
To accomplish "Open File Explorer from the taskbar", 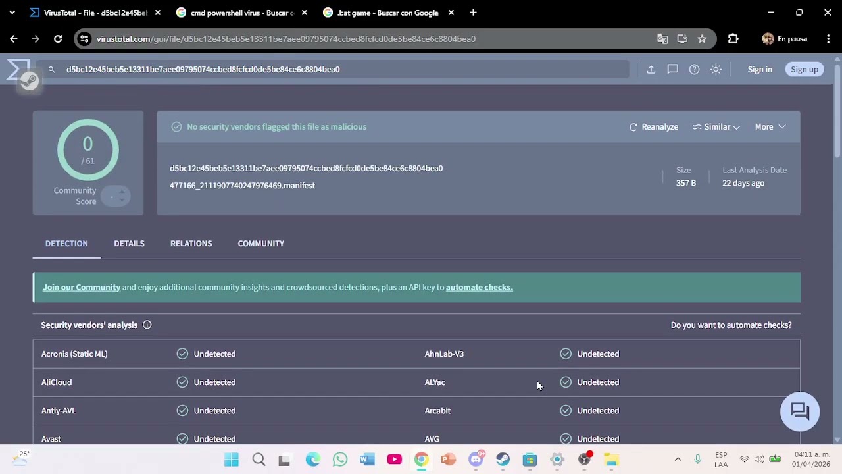I will [611, 460].
